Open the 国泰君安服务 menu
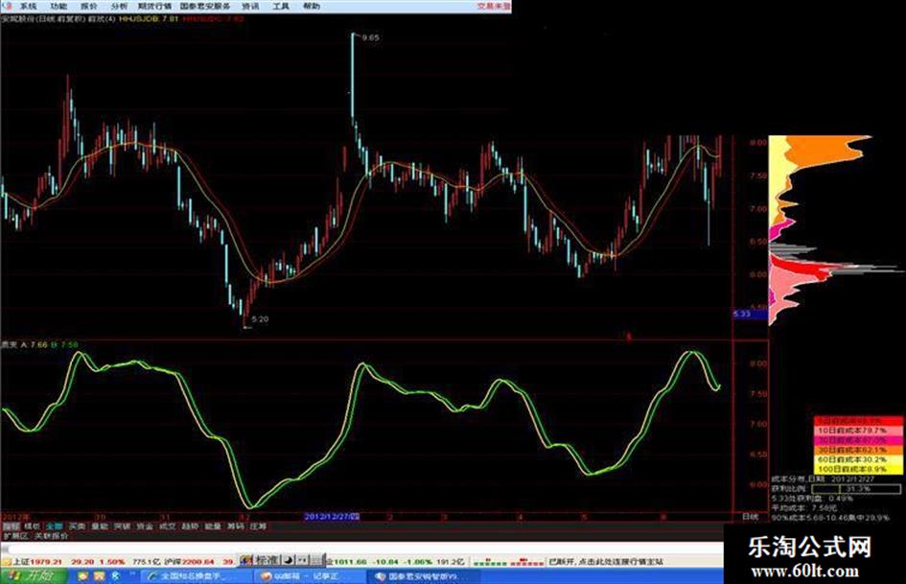 click(x=205, y=6)
